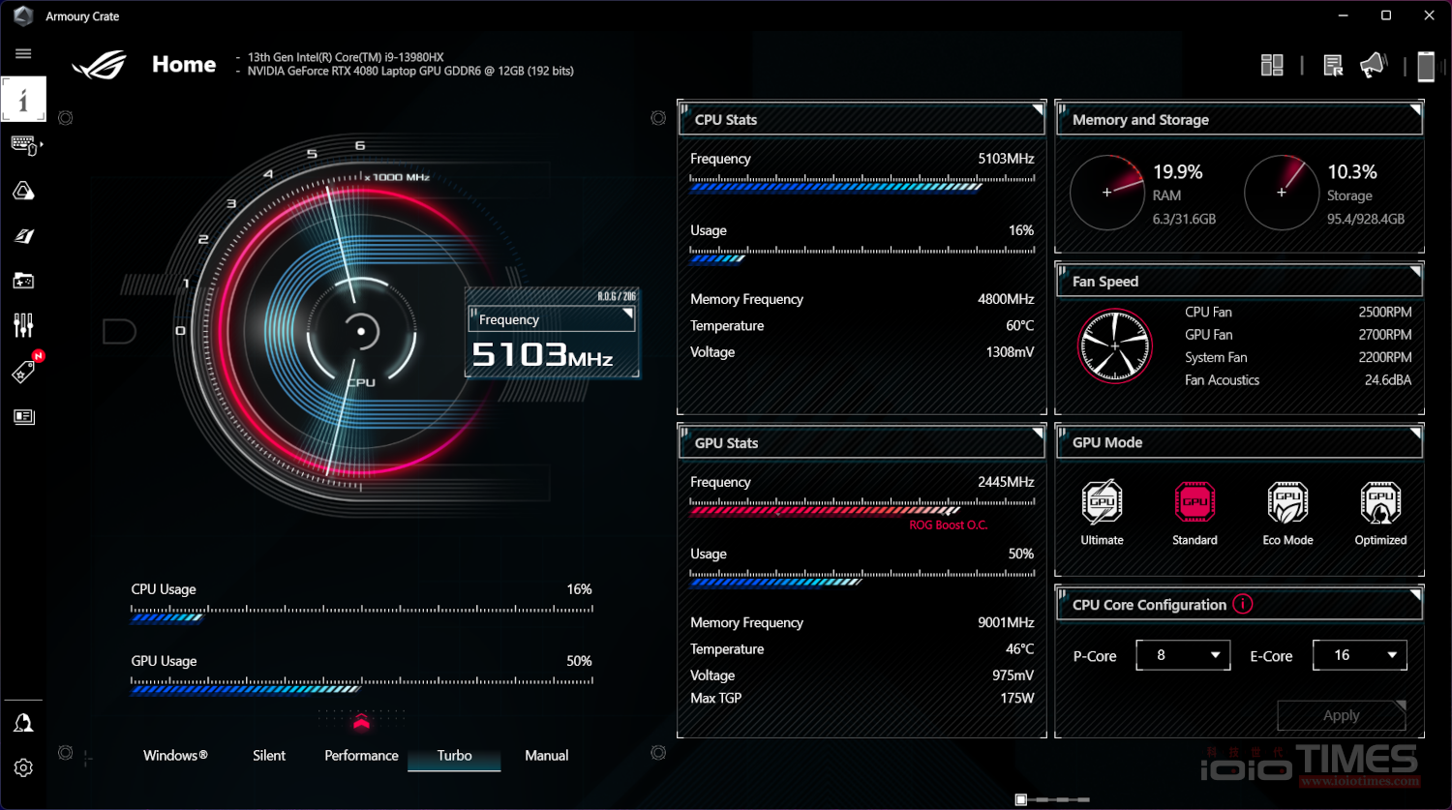Select the Turbo operating mode
The width and height of the screenshot is (1452, 810).
[x=454, y=756]
